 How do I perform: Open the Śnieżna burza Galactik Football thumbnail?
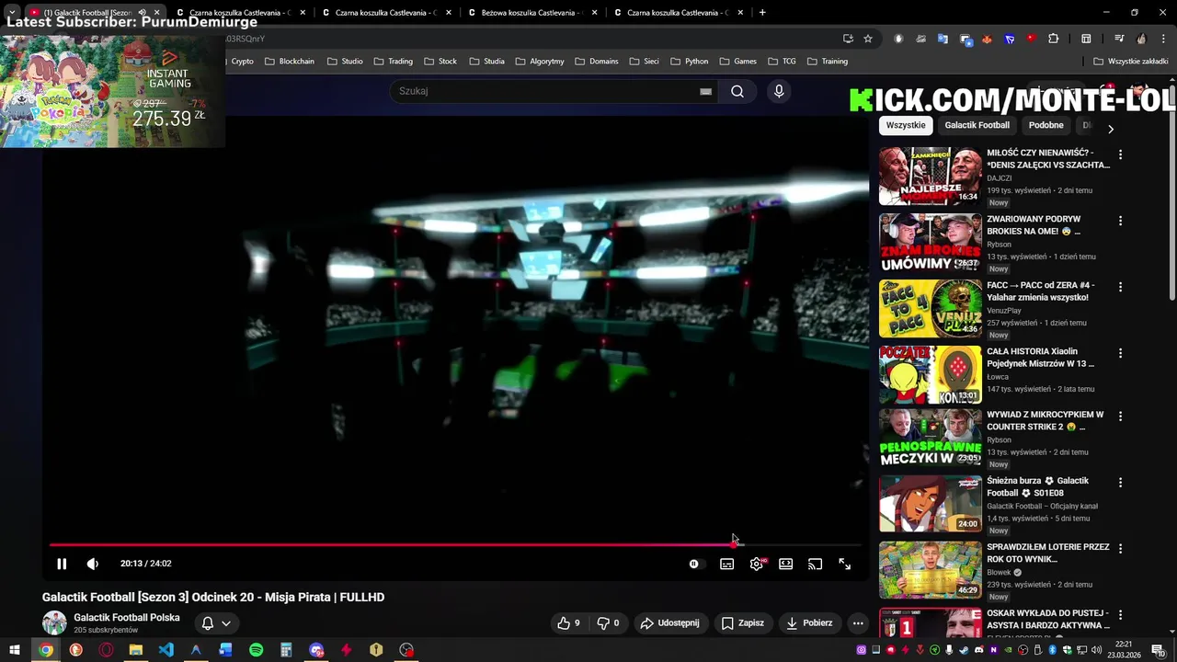click(x=930, y=504)
